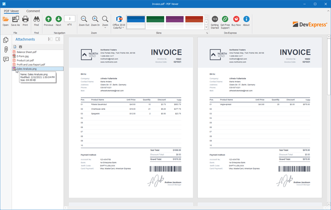Screen dimensions: 331x210
Task: Click the Buy Now button
Action: [236, 20]
